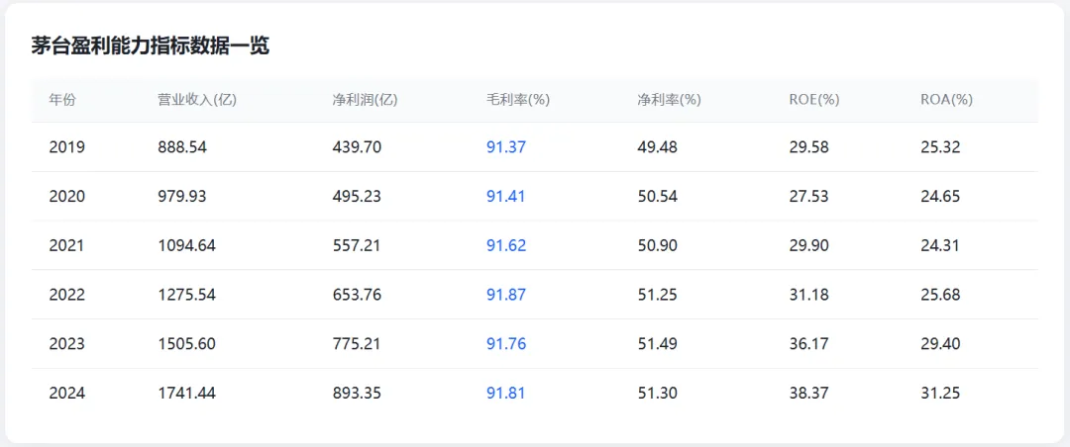Select the 2021 gross margin value 91.62
This screenshot has width=1070, height=447.
coord(506,245)
